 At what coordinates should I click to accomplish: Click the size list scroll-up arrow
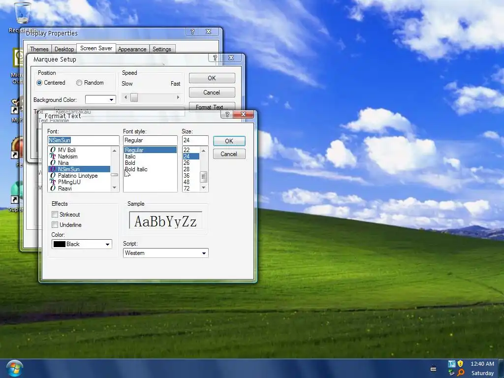[x=203, y=151]
